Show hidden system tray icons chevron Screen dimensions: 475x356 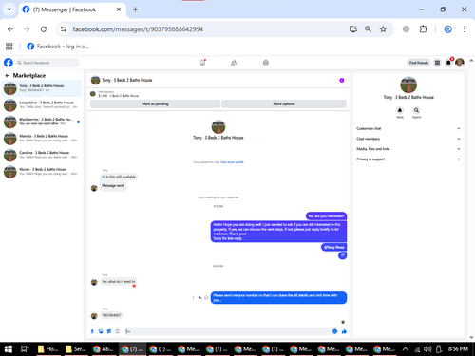pos(405,349)
